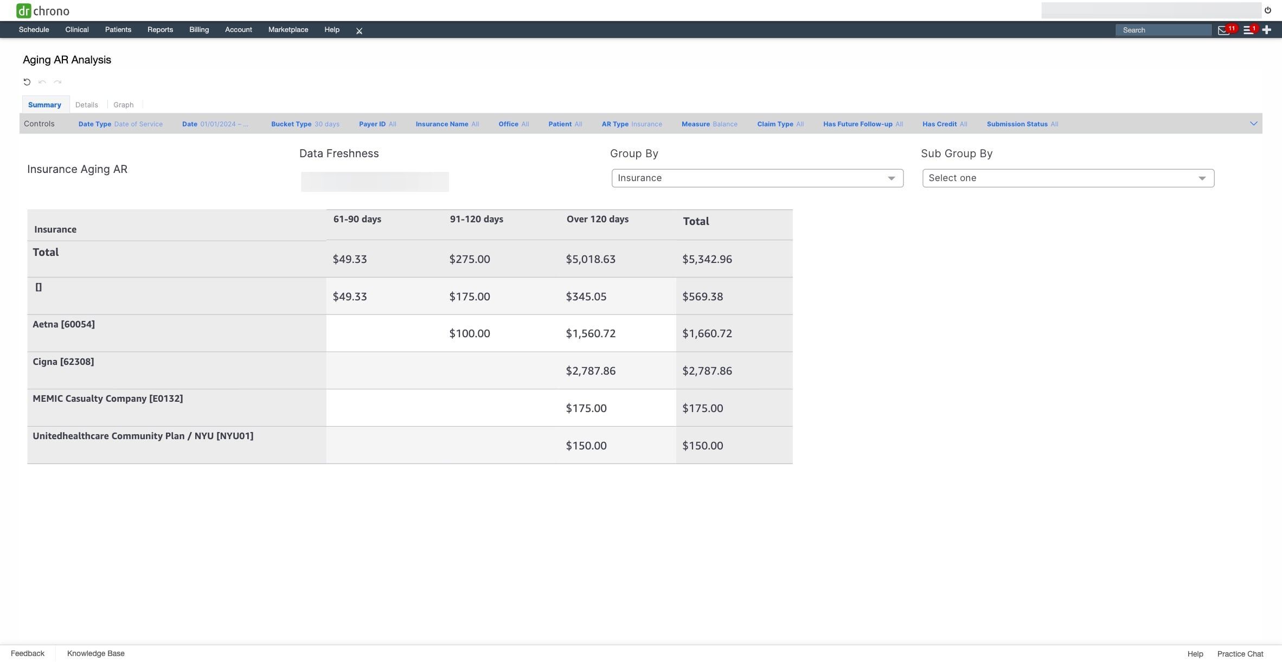1282x662 pixels.
Task: Click the reset report icon
Action: click(27, 82)
